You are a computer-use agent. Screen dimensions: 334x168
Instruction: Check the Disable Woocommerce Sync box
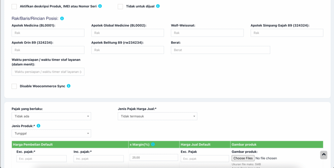point(14,86)
